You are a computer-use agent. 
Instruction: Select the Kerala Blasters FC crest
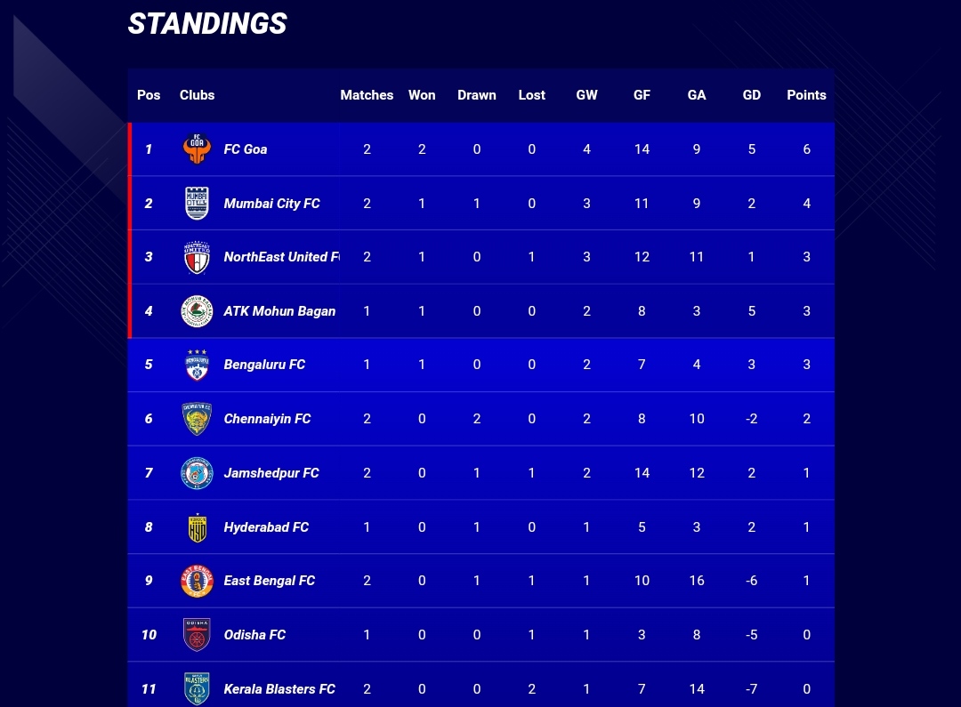click(x=197, y=688)
